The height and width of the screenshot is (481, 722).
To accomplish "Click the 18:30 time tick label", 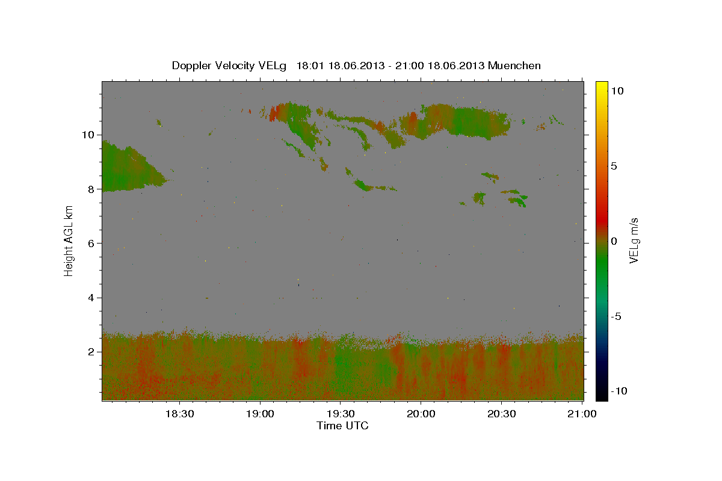I will (179, 414).
